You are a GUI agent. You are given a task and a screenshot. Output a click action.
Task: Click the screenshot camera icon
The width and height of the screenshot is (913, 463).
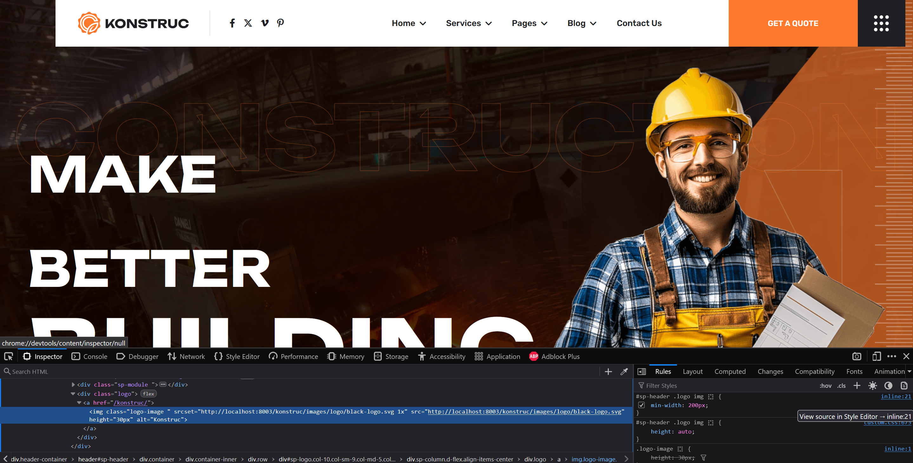click(857, 356)
